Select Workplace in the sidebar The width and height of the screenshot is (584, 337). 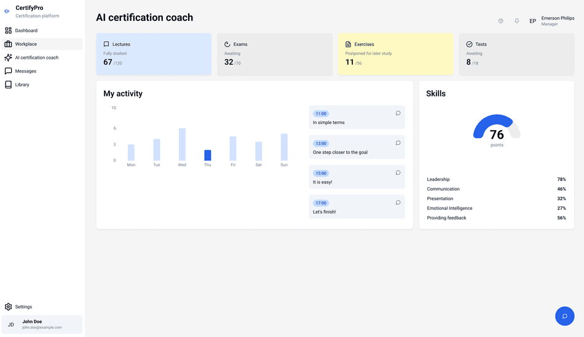[x=26, y=44]
